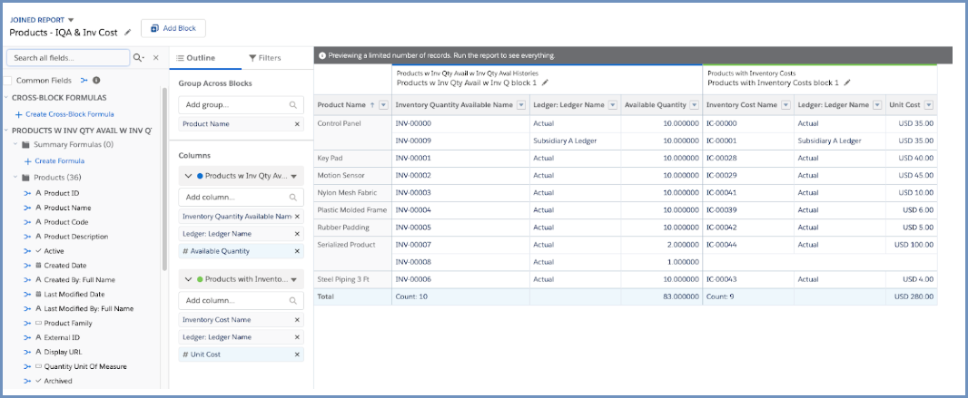Tick the Common Fields checkbox

pyautogui.click(x=7, y=80)
